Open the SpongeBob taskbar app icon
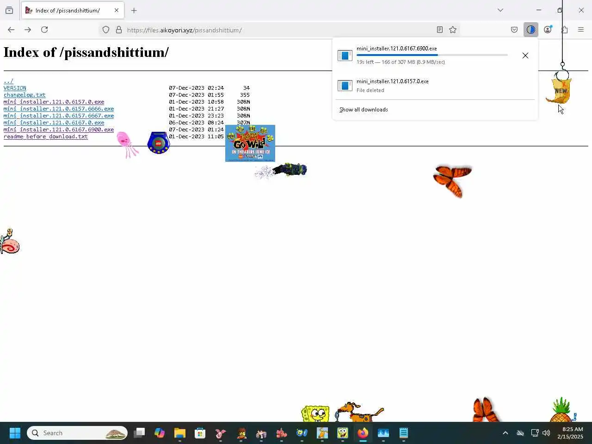This screenshot has width=592, height=444. [343, 433]
